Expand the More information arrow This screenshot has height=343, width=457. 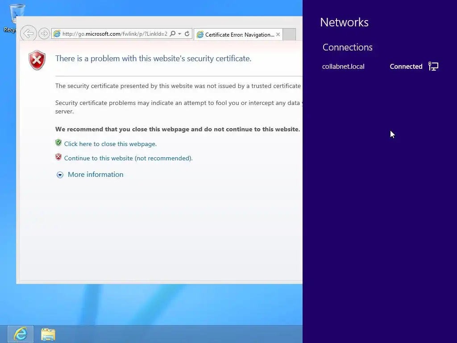pos(60,175)
